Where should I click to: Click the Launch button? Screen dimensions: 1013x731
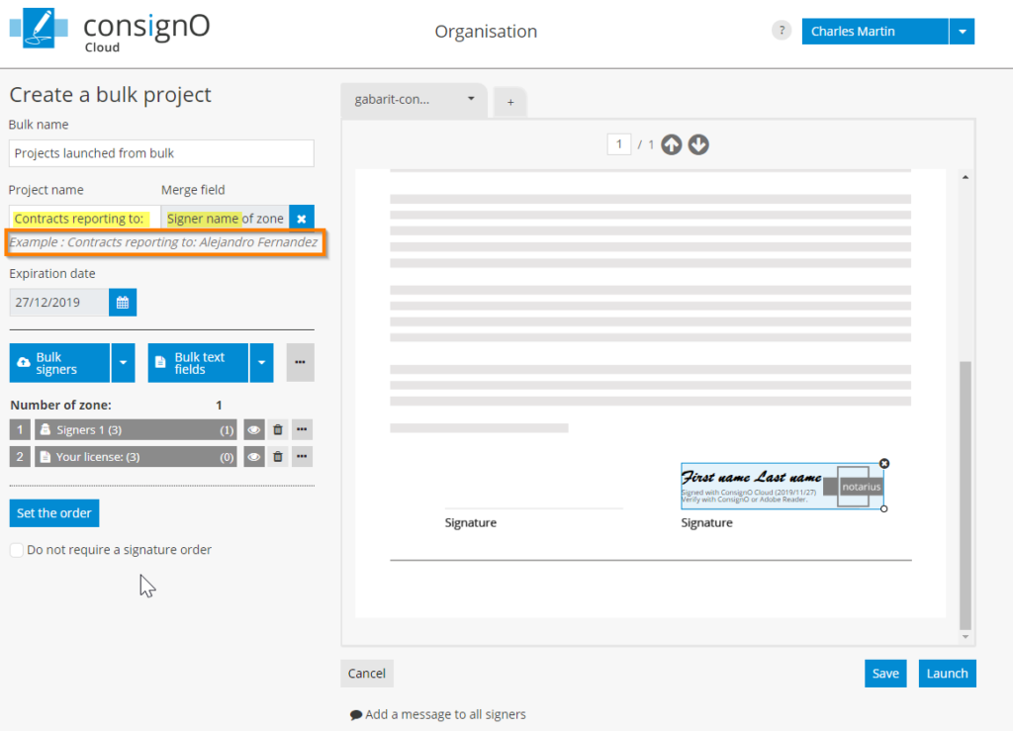(x=947, y=673)
